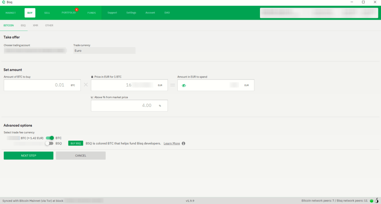Switch to the SELL tab
This screenshot has height=204, width=381.
47,13
